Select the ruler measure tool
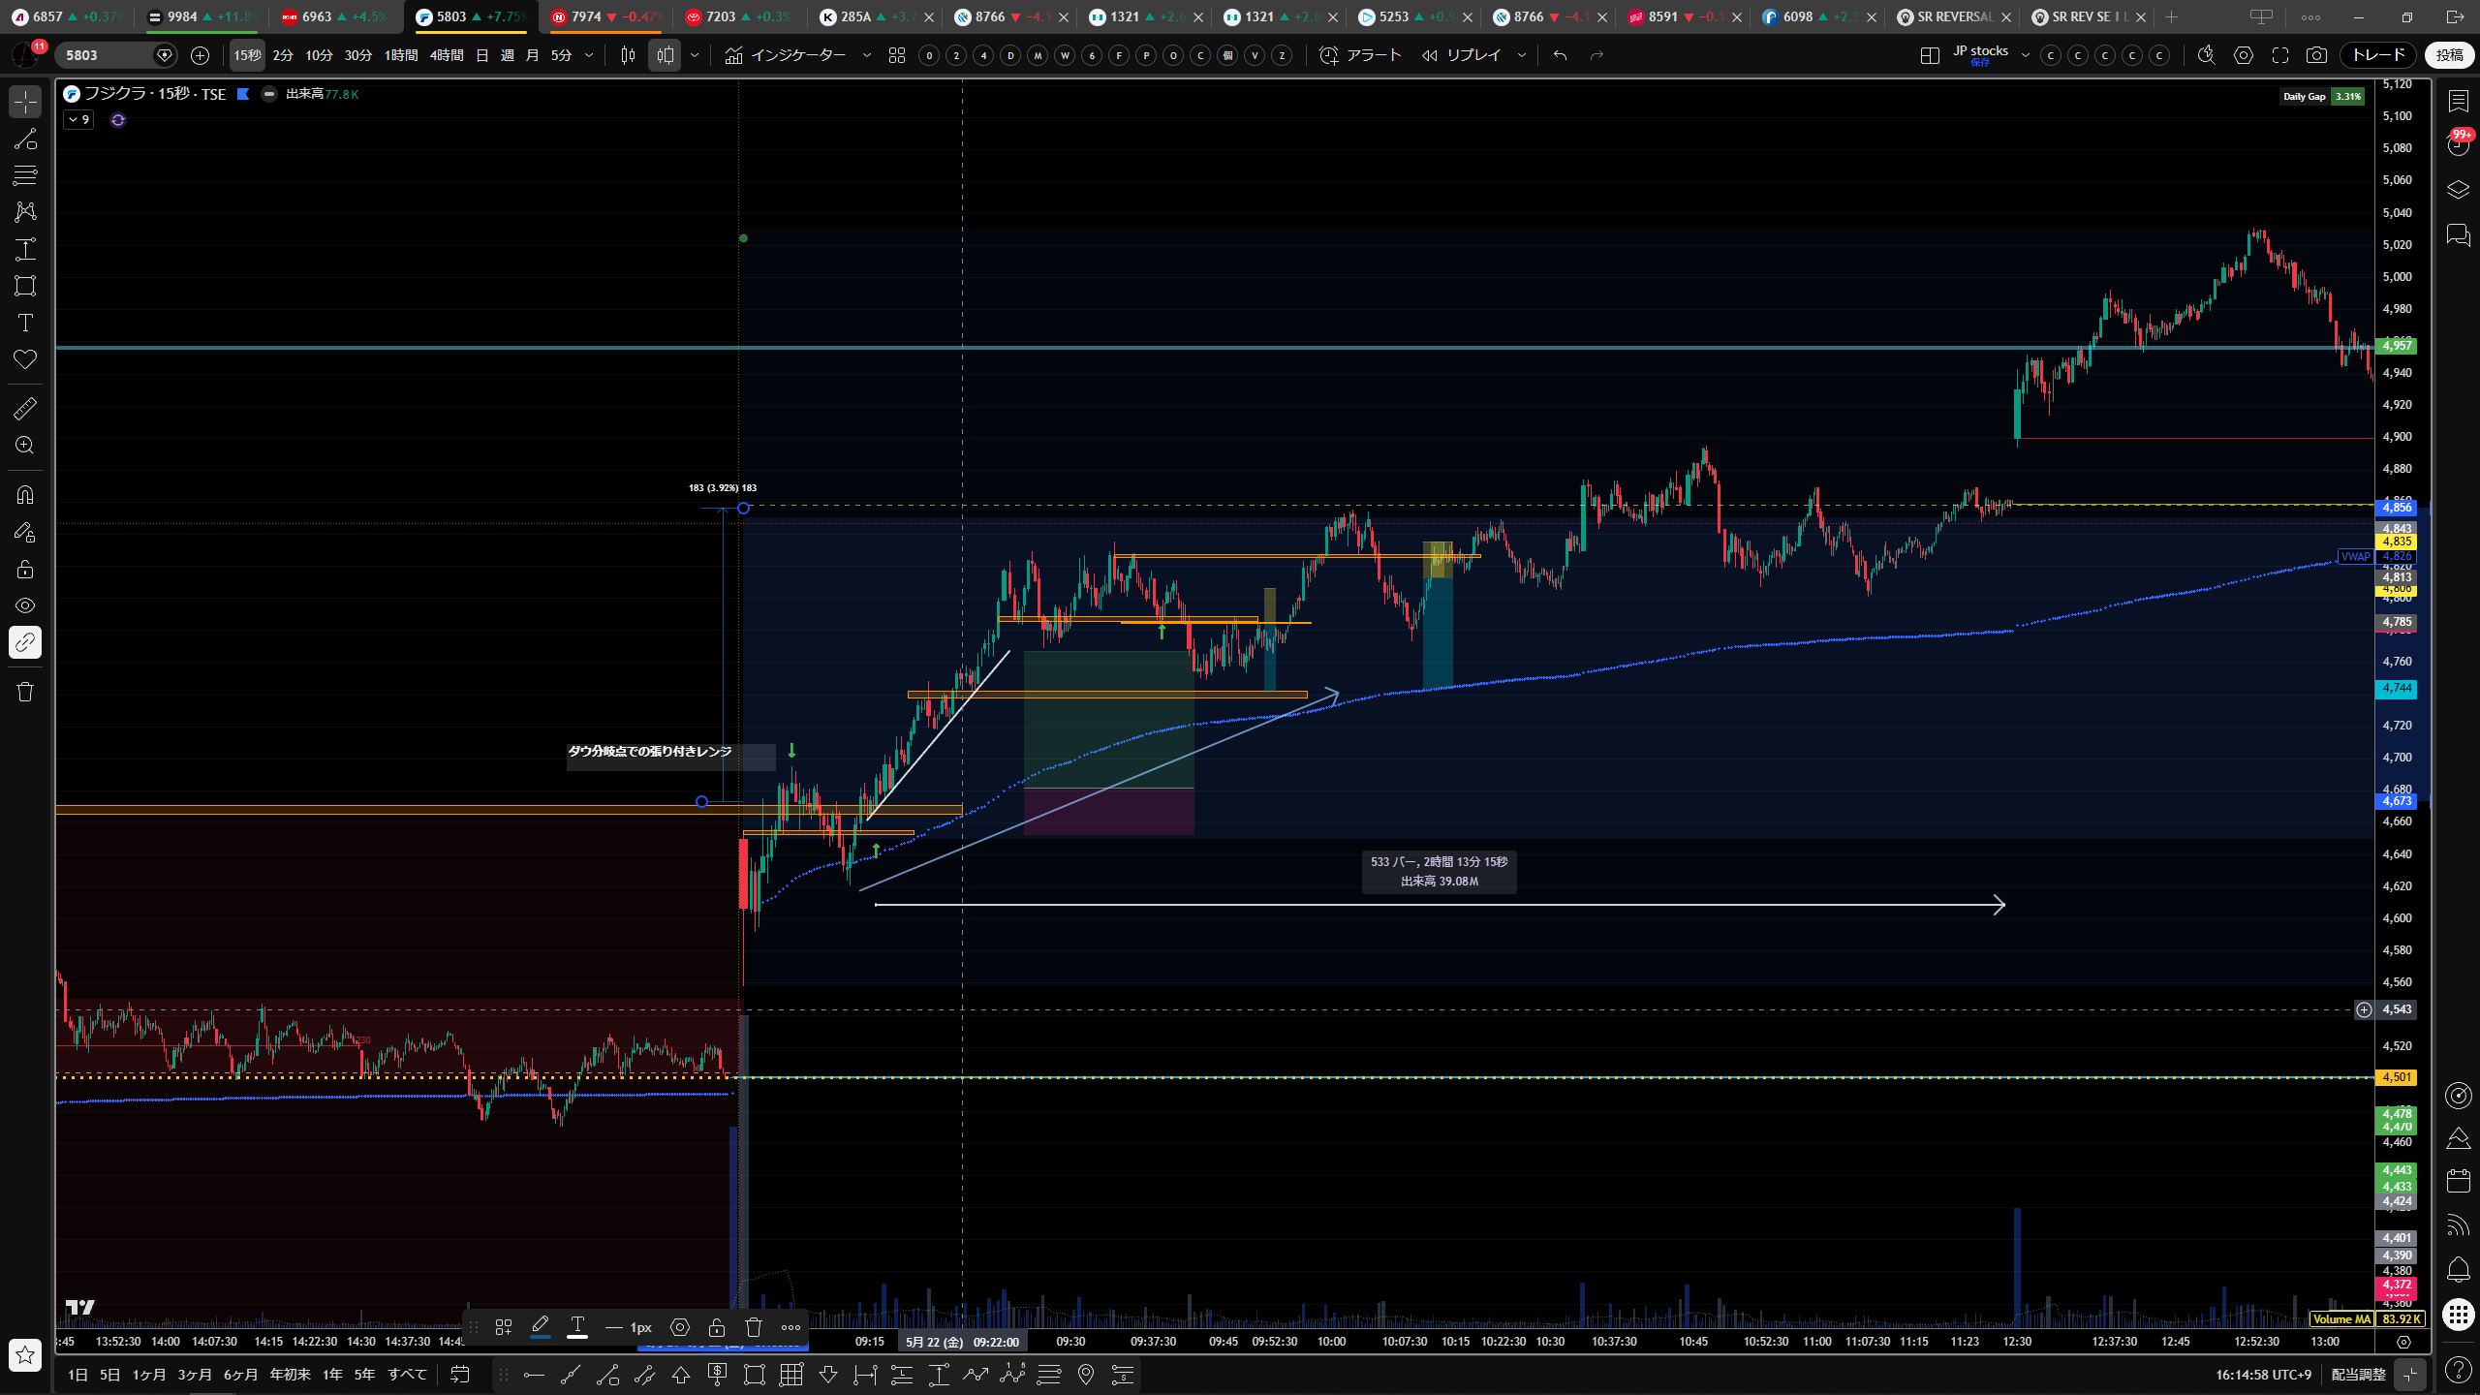The height and width of the screenshot is (1395, 2480). pyautogui.click(x=25, y=408)
